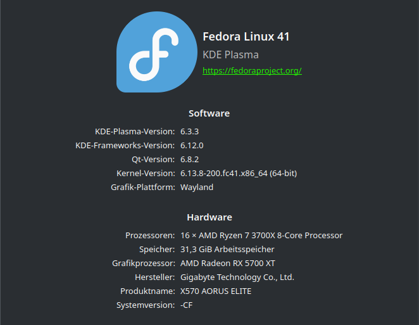Click the Kernel-Version value text
419x325 pixels.
coord(239,173)
